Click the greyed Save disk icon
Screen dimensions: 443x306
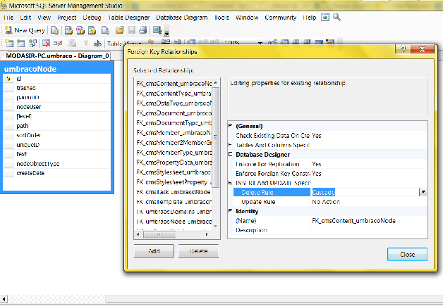click(x=132, y=30)
